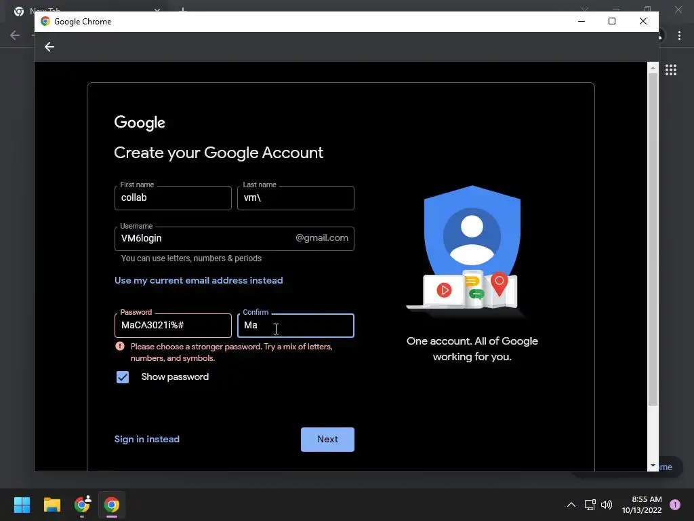This screenshot has height=521, width=694.
Task: Click the Next button
Action: tap(327, 440)
